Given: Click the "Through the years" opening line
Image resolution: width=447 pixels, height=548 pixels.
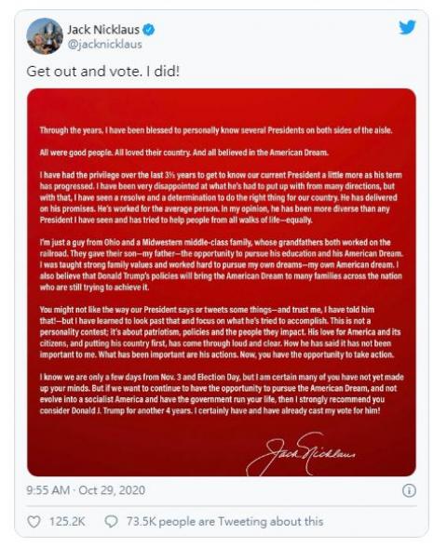Looking at the screenshot, I should coord(216,130).
